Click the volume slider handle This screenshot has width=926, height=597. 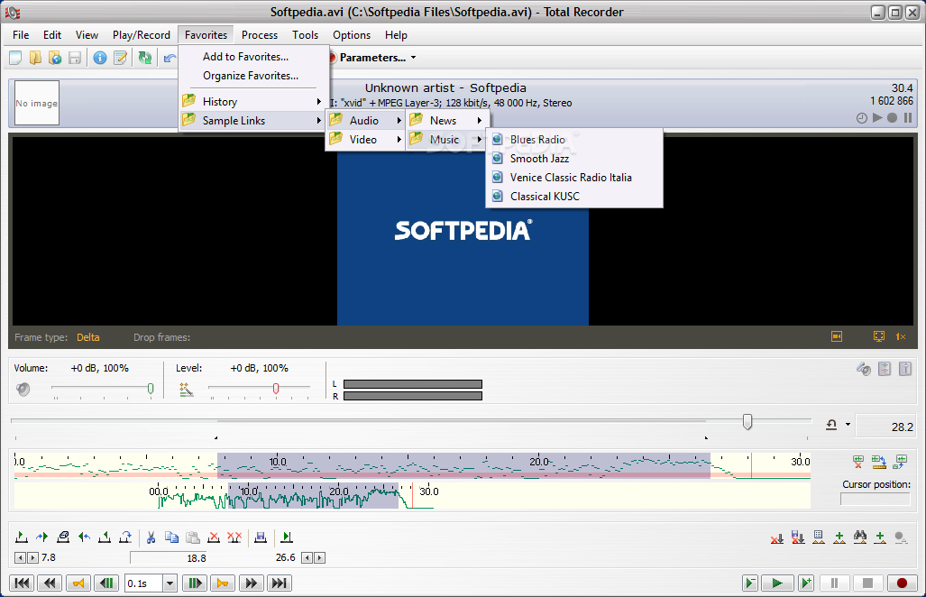[x=151, y=389]
